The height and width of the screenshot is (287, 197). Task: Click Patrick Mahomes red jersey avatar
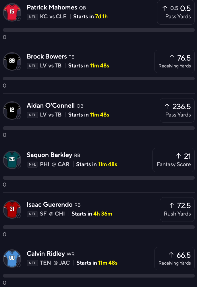point(12,12)
